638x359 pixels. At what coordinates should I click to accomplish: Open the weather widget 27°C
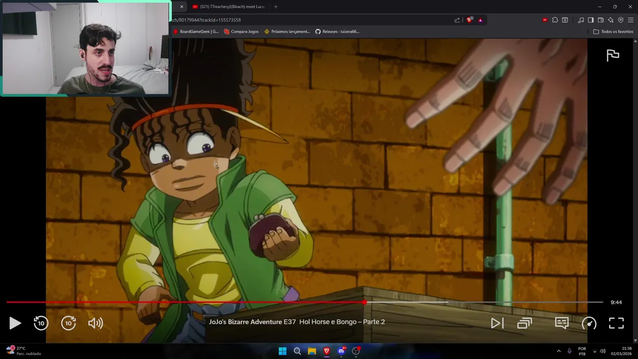tap(23, 351)
